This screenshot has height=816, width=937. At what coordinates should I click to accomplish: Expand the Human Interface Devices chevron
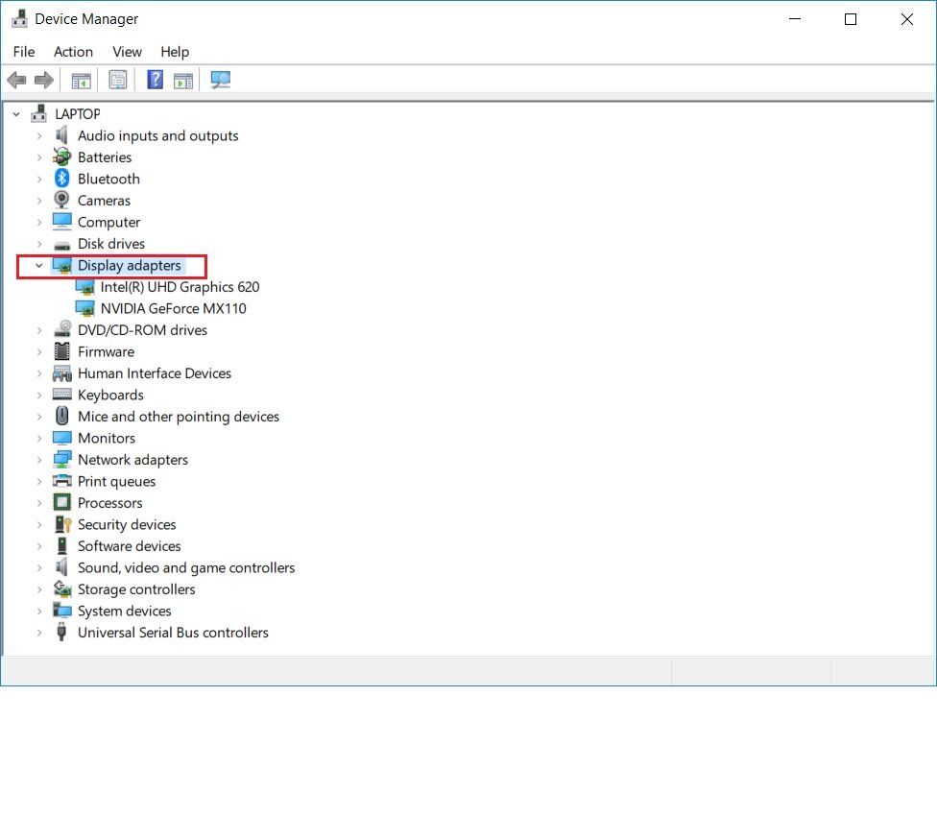tap(38, 373)
